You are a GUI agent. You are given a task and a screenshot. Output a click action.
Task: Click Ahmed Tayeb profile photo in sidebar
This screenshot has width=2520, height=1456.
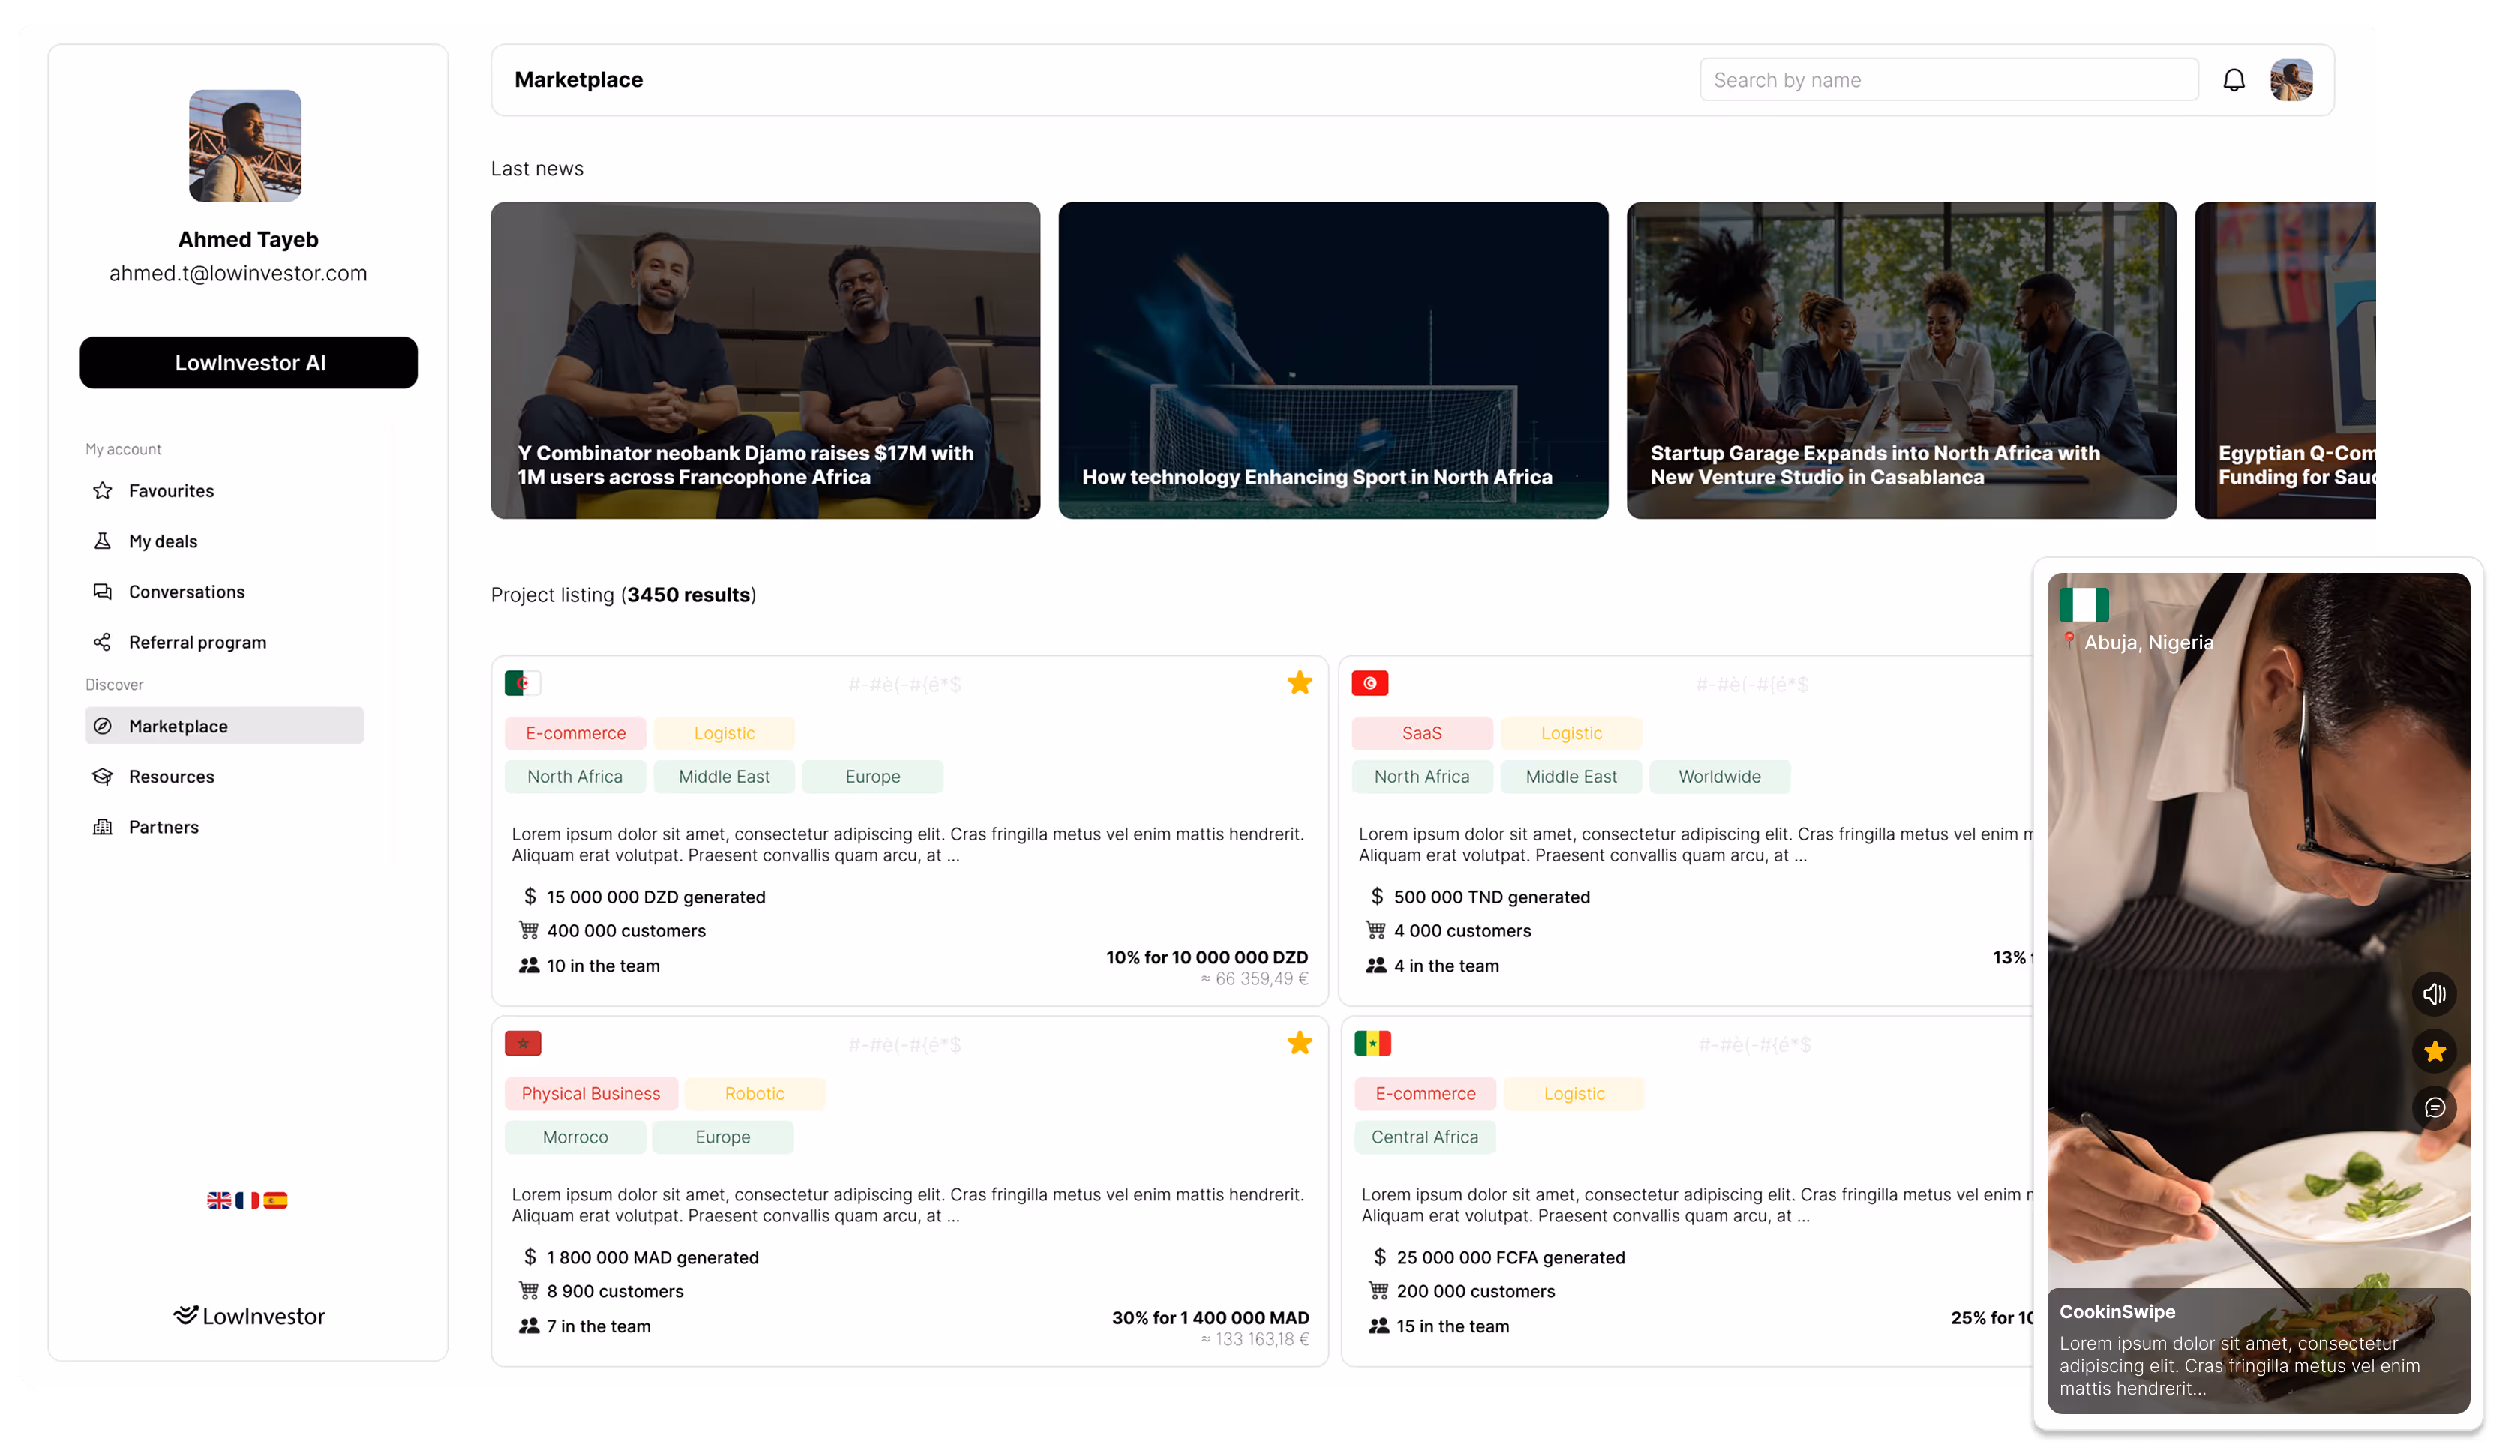[x=245, y=147]
